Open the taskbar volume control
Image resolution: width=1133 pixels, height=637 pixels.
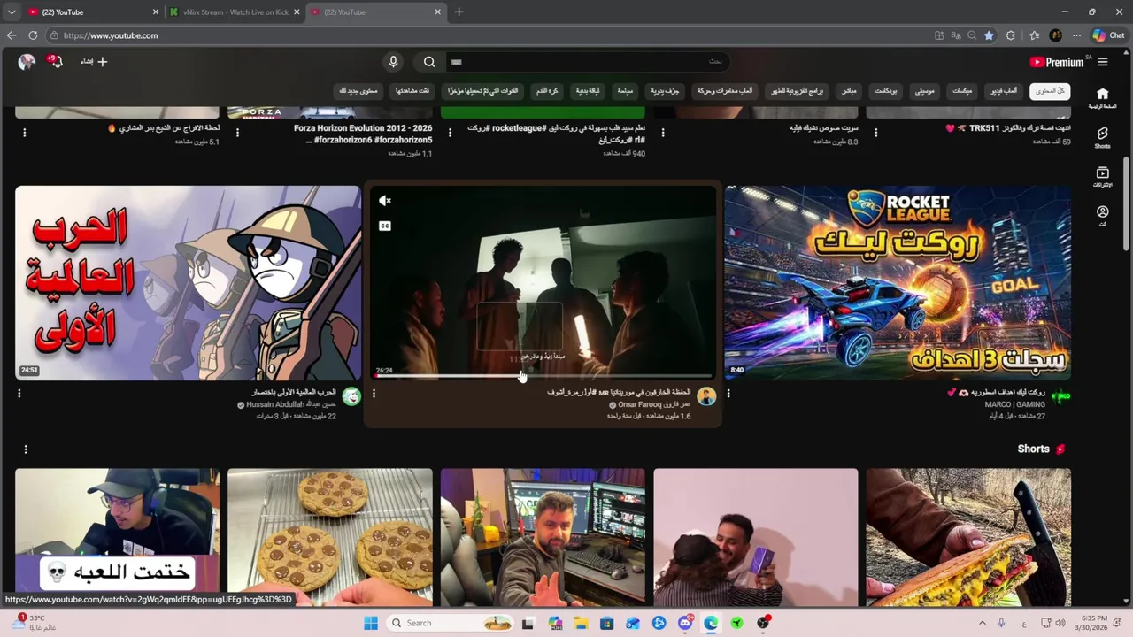click(x=1060, y=623)
